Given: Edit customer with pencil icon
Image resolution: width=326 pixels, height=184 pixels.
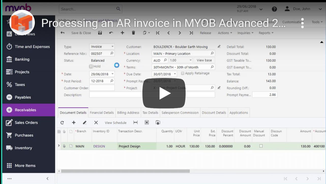Looking at the screenshot, I should (x=219, y=47).
